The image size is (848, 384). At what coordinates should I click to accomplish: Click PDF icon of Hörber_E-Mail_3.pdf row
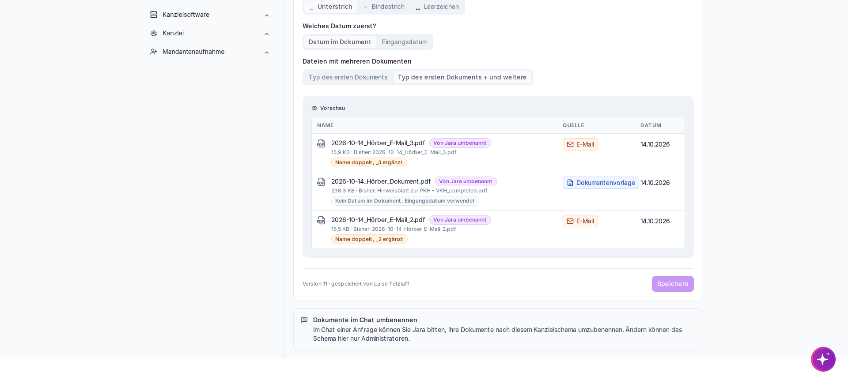click(x=321, y=143)
